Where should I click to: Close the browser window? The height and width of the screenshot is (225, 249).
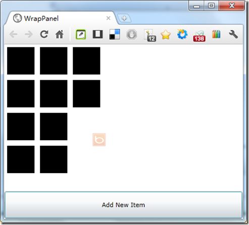(232, 6)
